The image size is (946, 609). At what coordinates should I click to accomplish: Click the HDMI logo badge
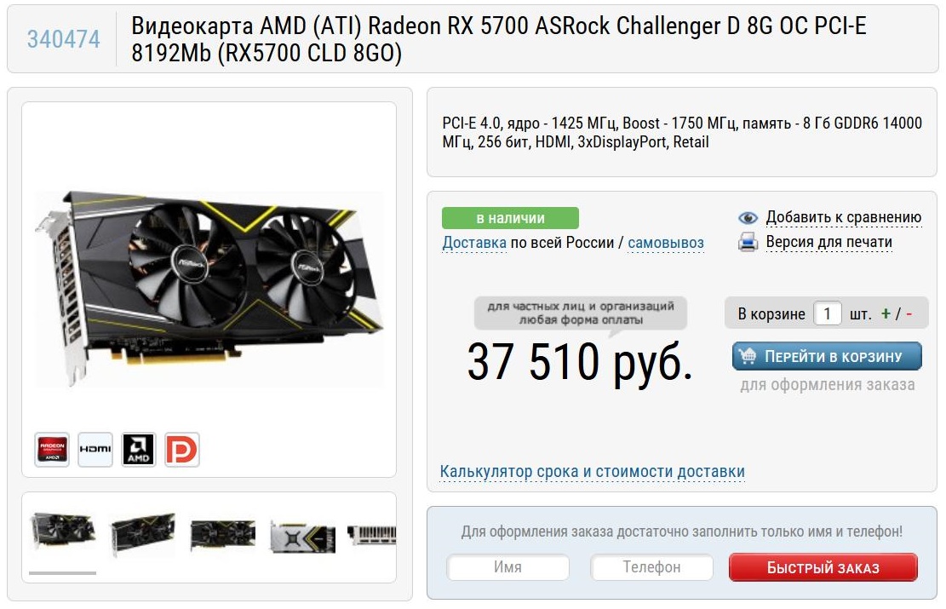click(95, 450)
